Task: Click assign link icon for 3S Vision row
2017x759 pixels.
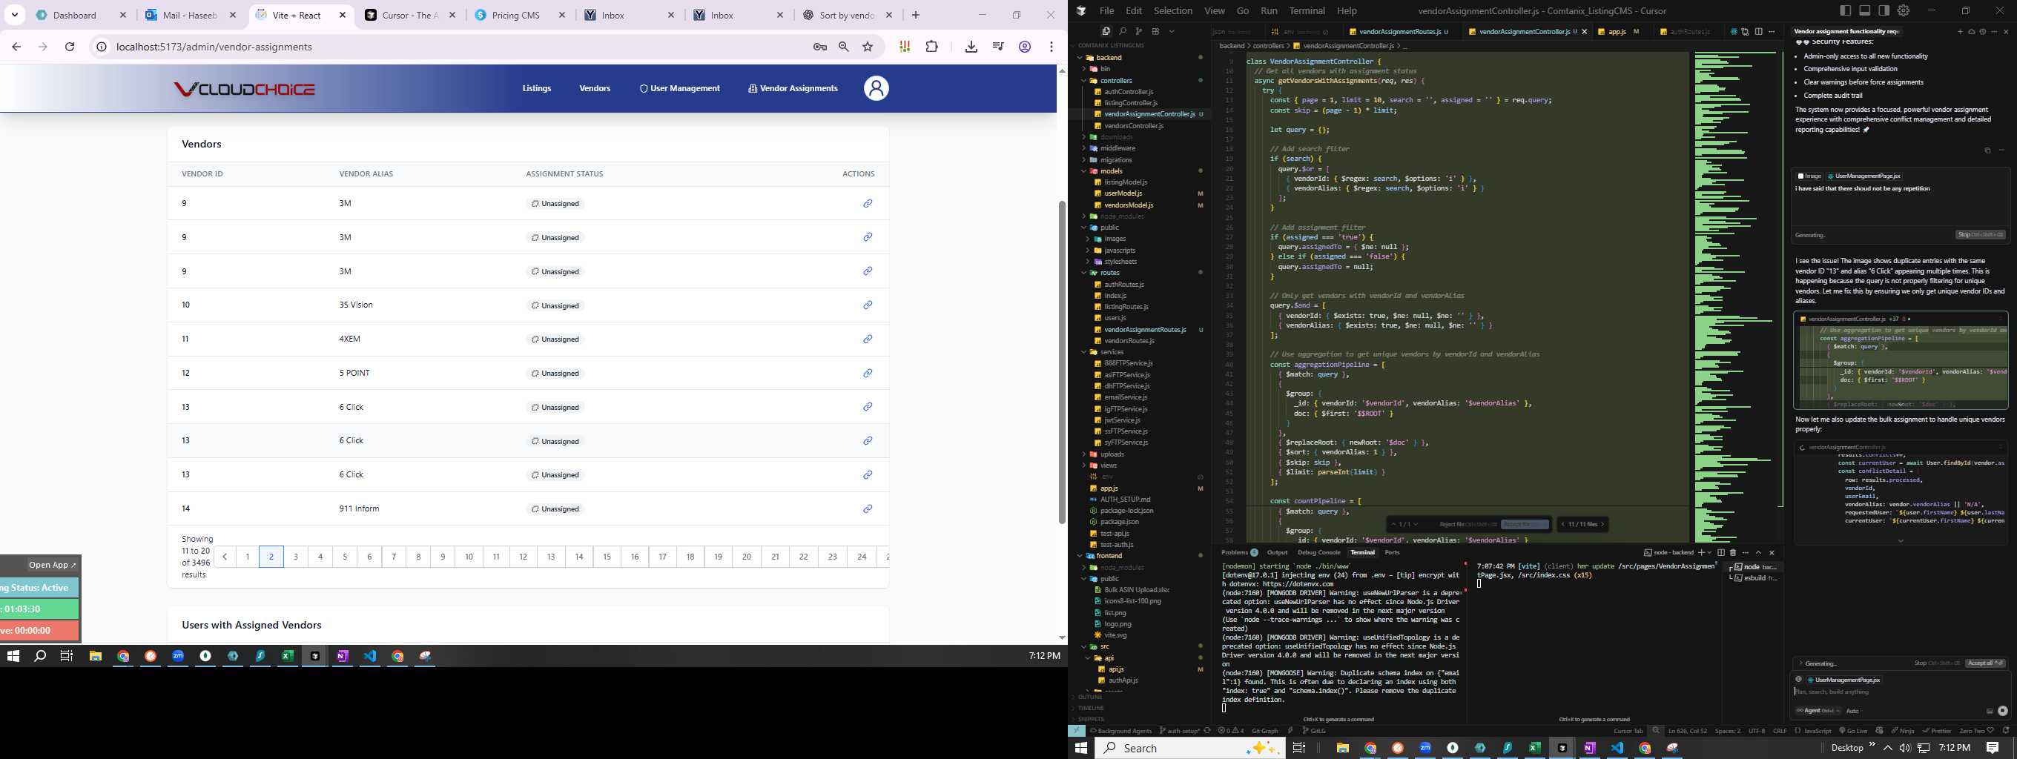Action: pyautogui.click(x=868, y=305)
